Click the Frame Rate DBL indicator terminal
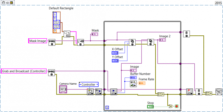Viewport: 223px width, 112px height. 142,83
